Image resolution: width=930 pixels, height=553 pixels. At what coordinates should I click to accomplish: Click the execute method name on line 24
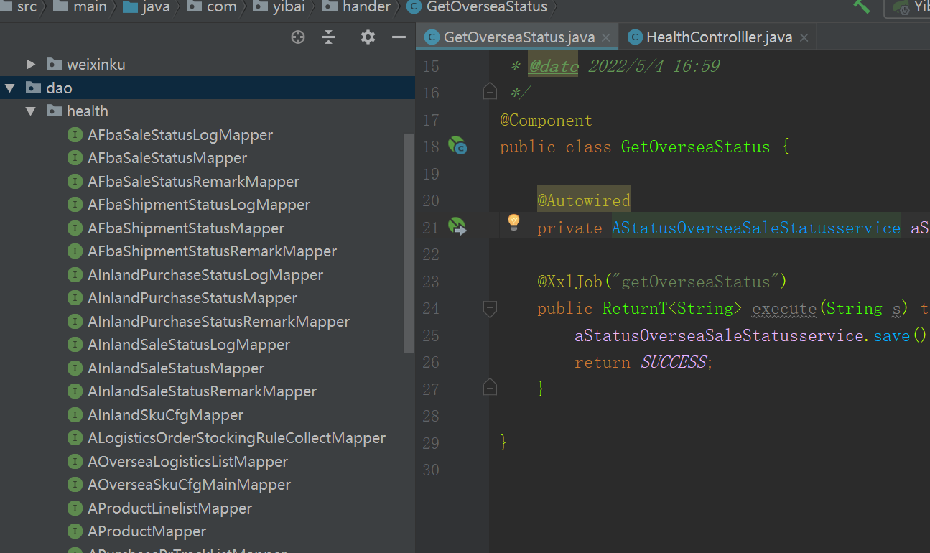pyautogui.click(x=784, y=309)
